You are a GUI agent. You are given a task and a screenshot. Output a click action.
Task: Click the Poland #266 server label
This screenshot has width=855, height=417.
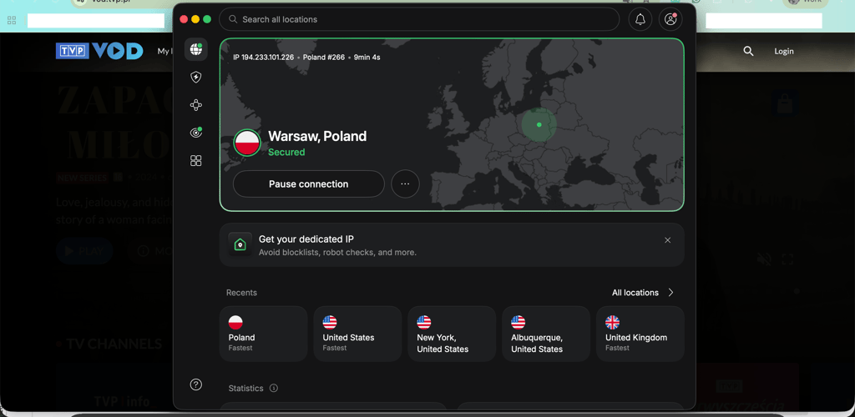point(324,58)
